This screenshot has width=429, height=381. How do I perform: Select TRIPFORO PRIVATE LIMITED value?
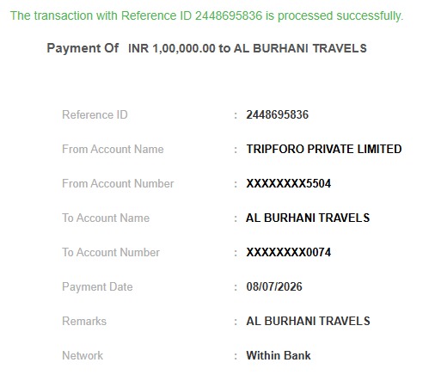point(324,149)
